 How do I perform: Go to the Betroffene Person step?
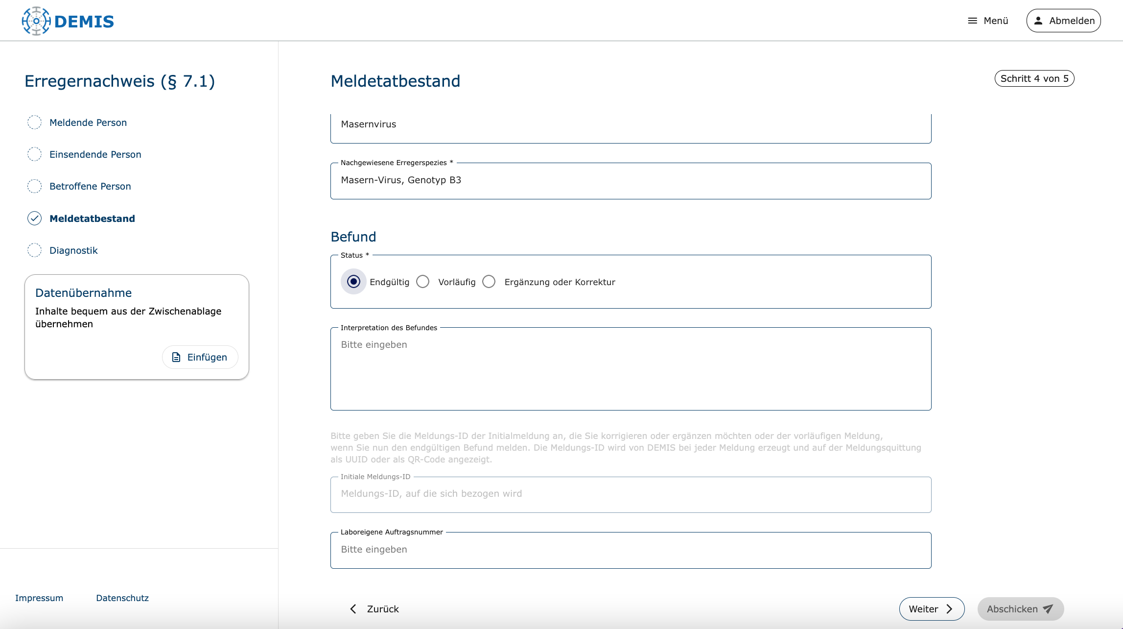90,186
